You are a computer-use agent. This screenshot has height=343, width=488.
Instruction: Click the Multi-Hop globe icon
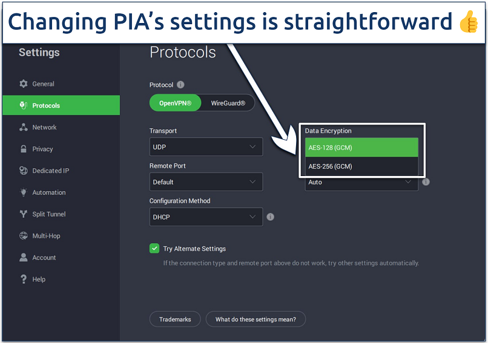(24, 236)
